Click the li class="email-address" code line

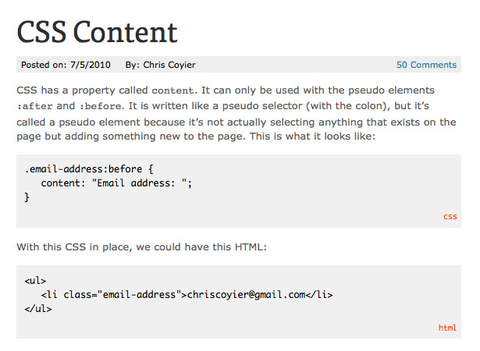click(x=187, y=294)
